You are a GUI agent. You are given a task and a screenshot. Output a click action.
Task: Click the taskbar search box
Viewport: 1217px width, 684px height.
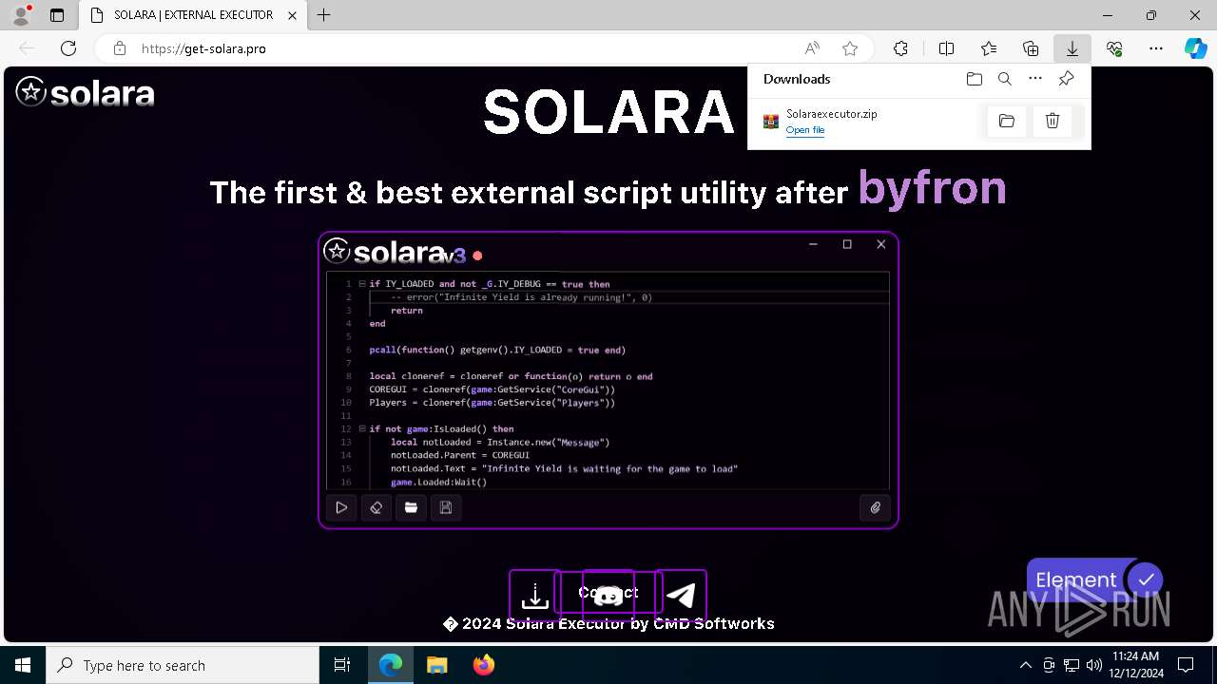pyautogui.click(x=183, y=665)
